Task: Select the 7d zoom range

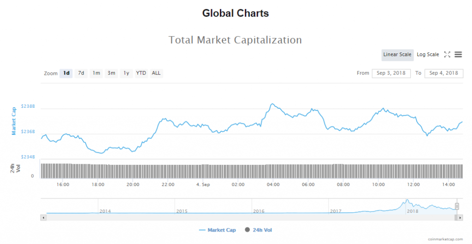Action: [81, 73]
